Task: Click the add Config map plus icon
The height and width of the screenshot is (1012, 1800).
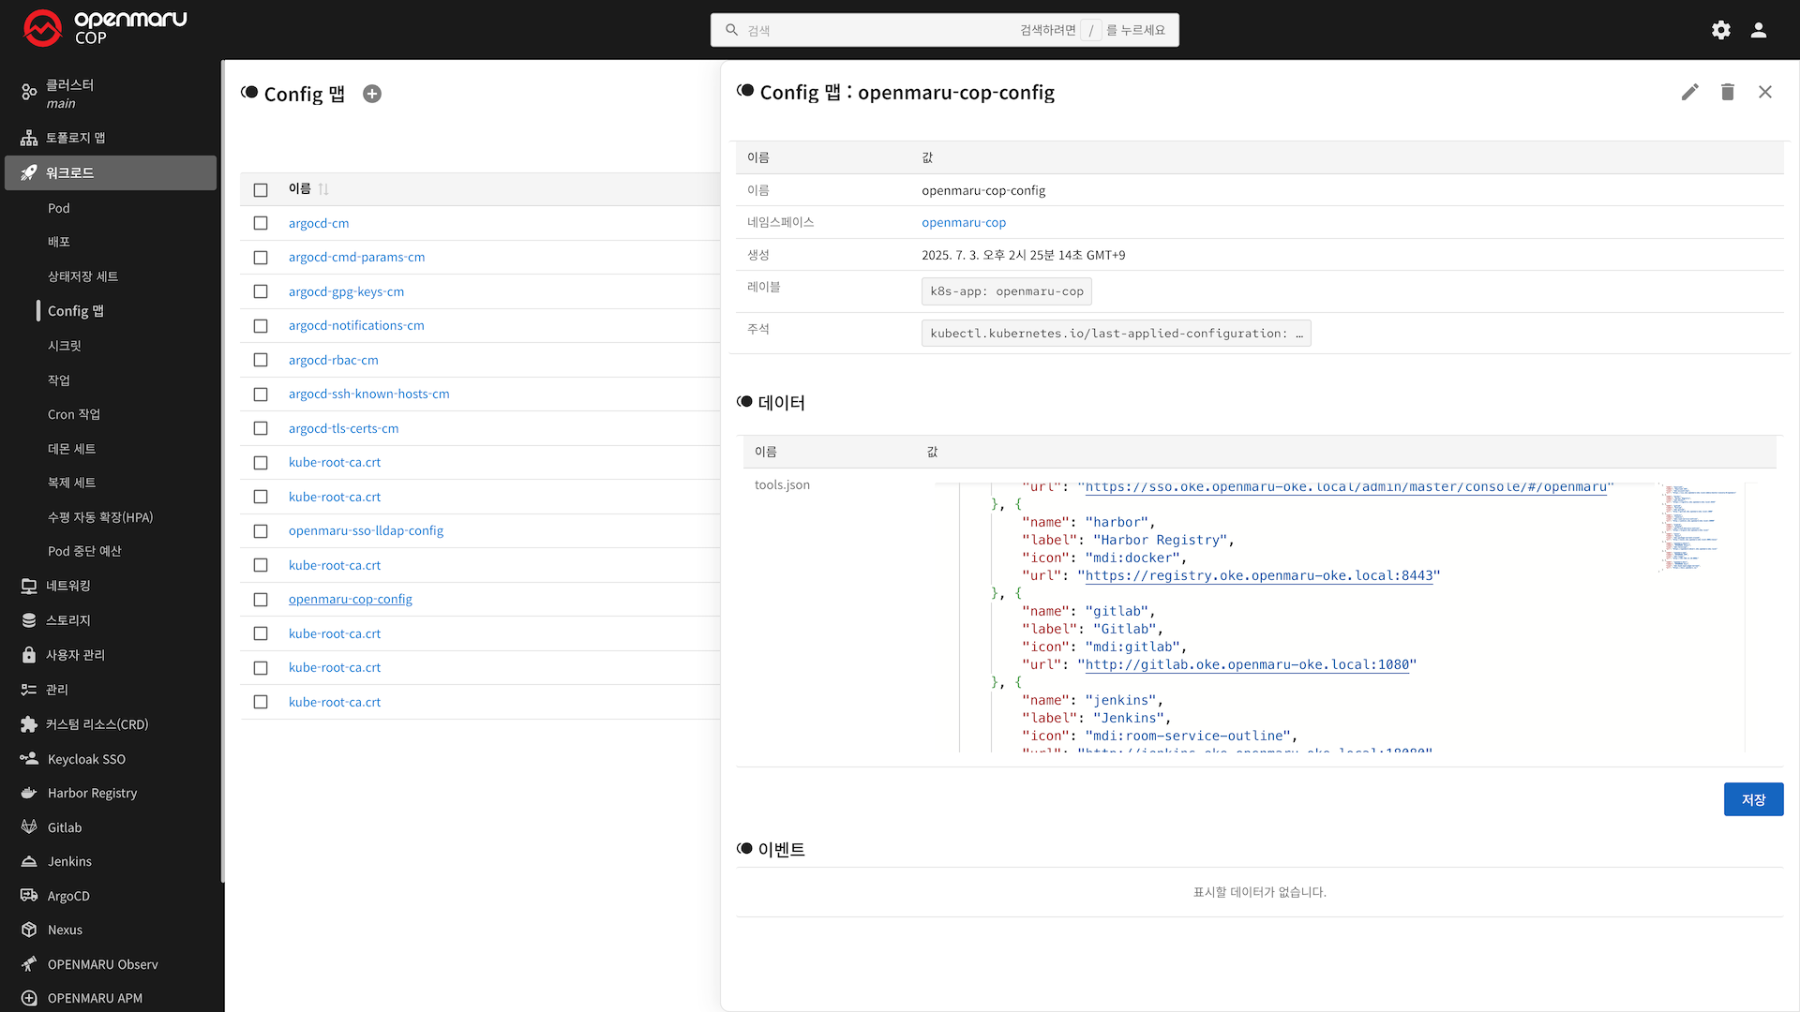Action: point(372,94)
